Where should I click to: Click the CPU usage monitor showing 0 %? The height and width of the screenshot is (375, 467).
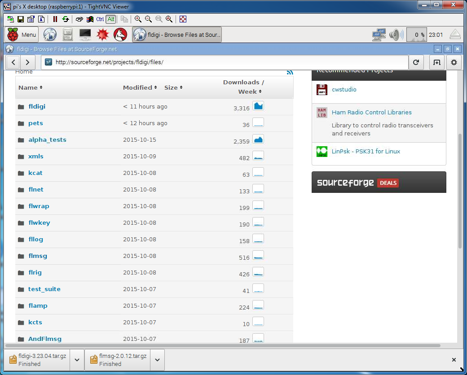pyautogui.click(x=416, y=35)
